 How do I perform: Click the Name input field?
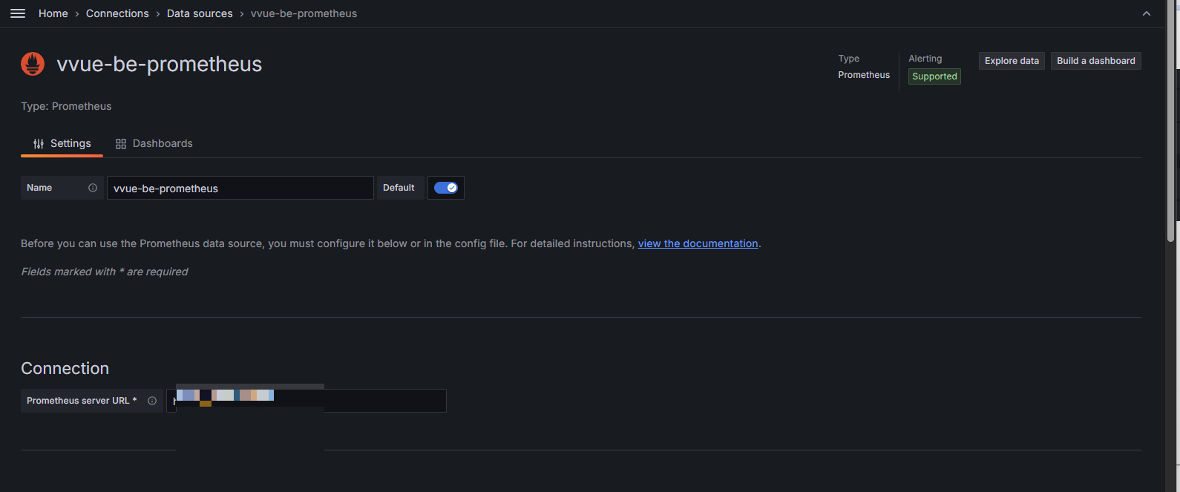(x=240, y=188)
